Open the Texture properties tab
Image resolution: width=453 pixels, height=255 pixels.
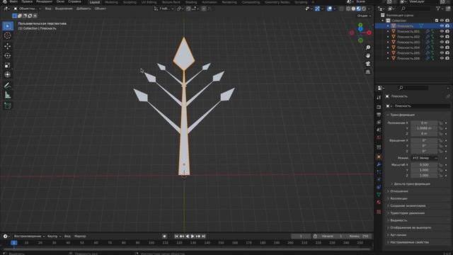[379, 212]
